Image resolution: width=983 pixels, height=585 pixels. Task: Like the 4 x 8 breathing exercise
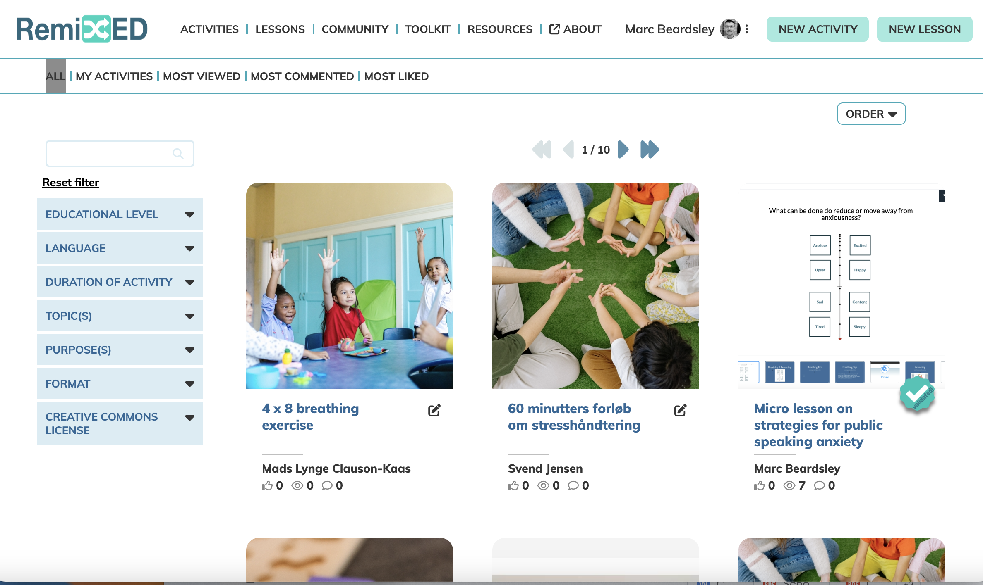tap(267, 485)
